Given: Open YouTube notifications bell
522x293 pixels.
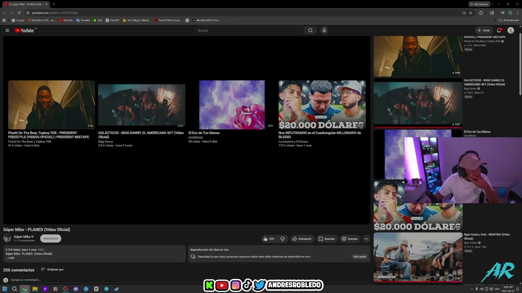Looking at the screenshot, I should point(499,31).
